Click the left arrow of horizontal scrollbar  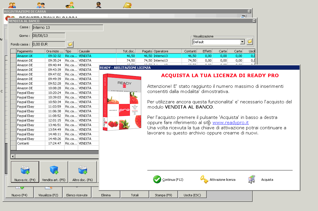[x=13, y=156]
